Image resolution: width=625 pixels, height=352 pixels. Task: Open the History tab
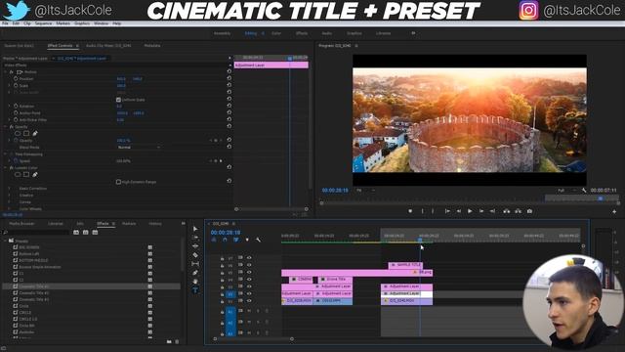click(x=155, y=224)
